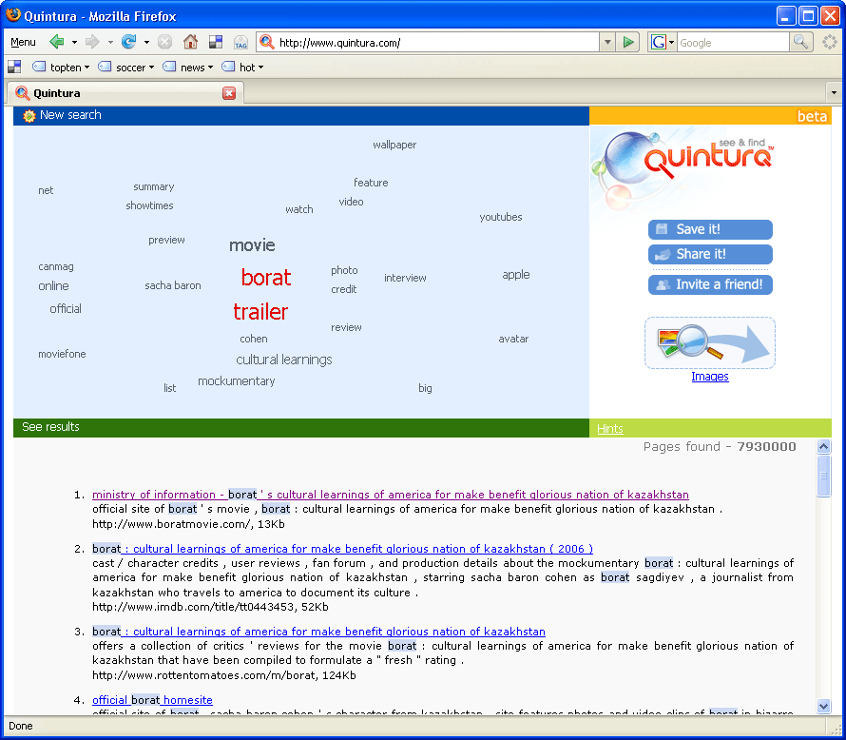
Task: Open the list-all-tabs dropdown
Action: click(834, 93)
